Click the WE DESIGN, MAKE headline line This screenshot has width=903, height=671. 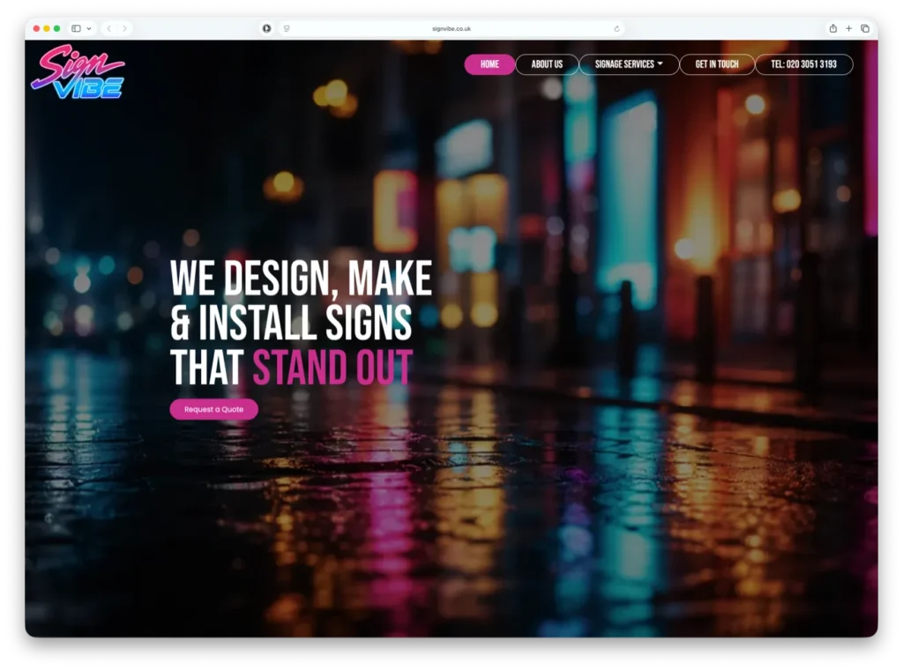(x=302, y=279)
